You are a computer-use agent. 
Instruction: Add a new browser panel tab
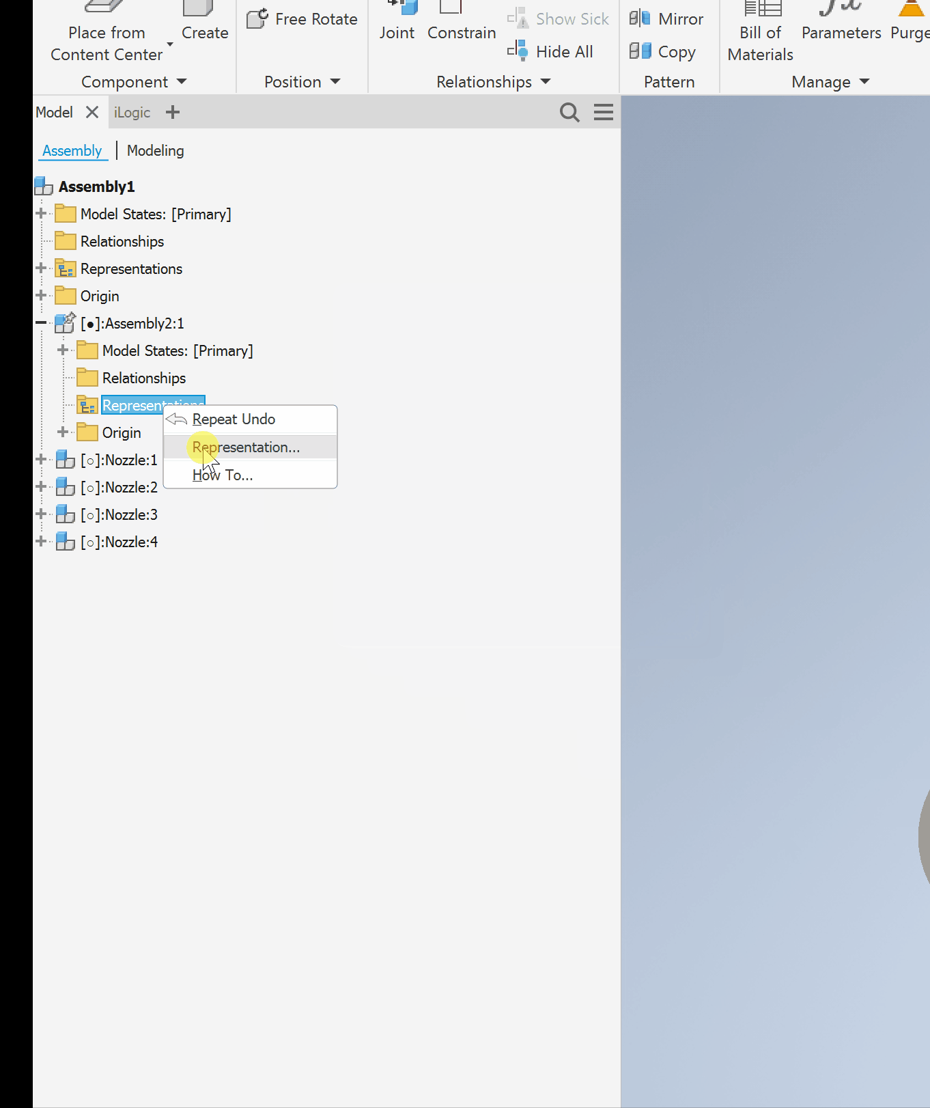point(173,112)
